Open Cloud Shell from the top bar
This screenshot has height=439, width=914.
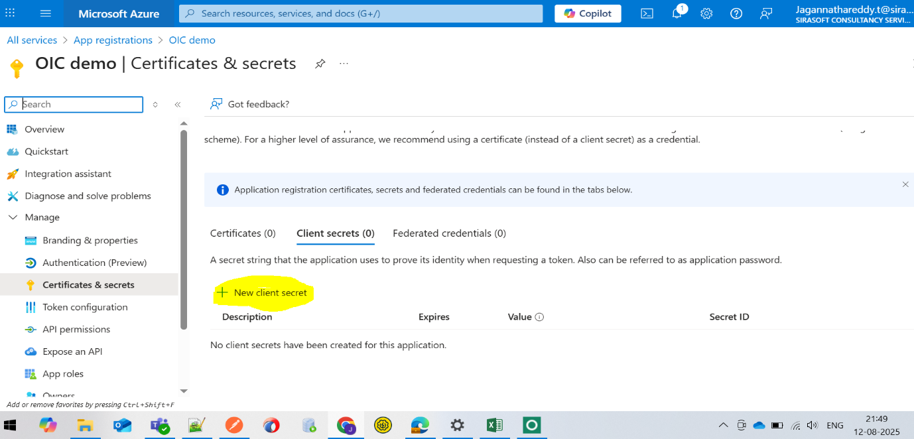tap(647, 13)
